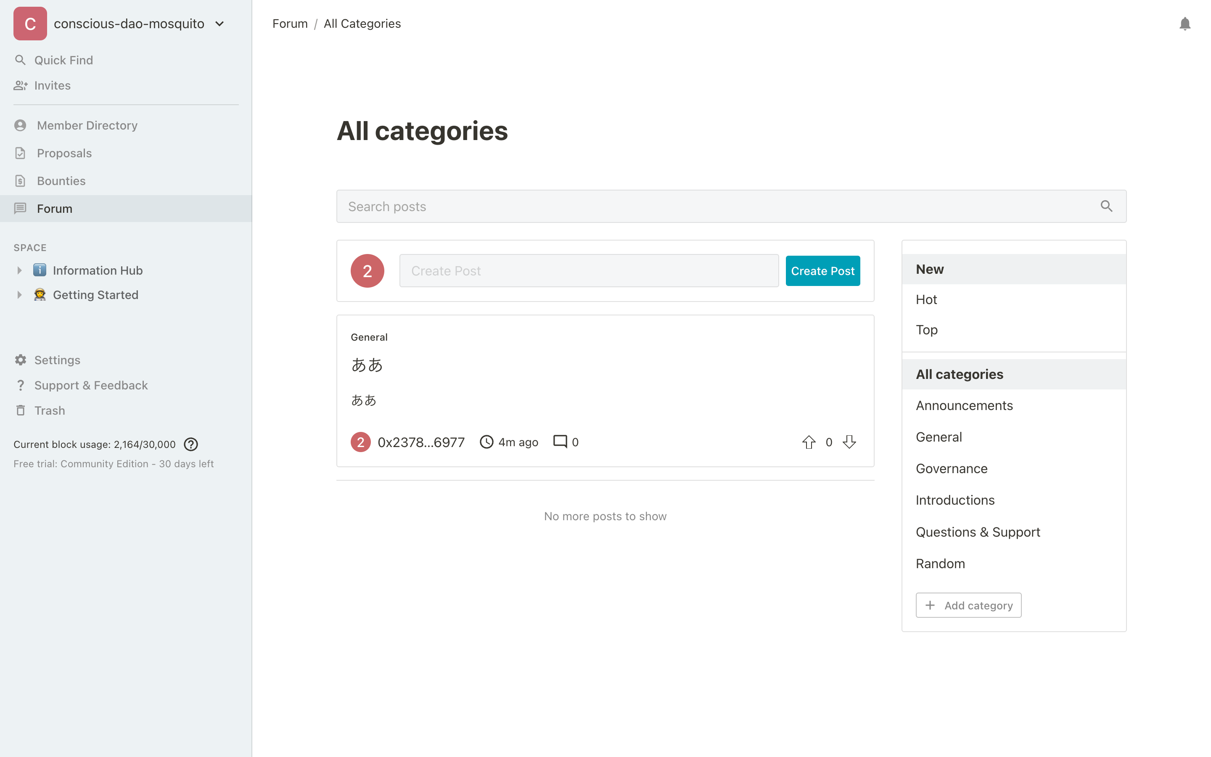Viewport: 1211px width, 757px height.
Task: Focus the Search posts field
Action: point(731,206)
